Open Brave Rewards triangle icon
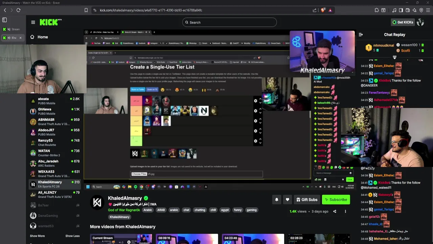 [330, 10]
